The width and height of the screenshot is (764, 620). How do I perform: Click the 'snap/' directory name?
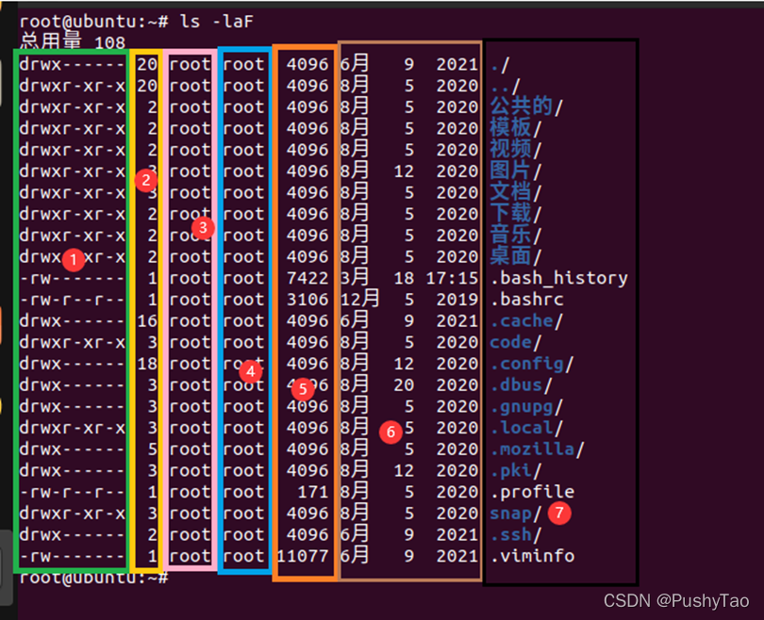[x=516, y=514]
